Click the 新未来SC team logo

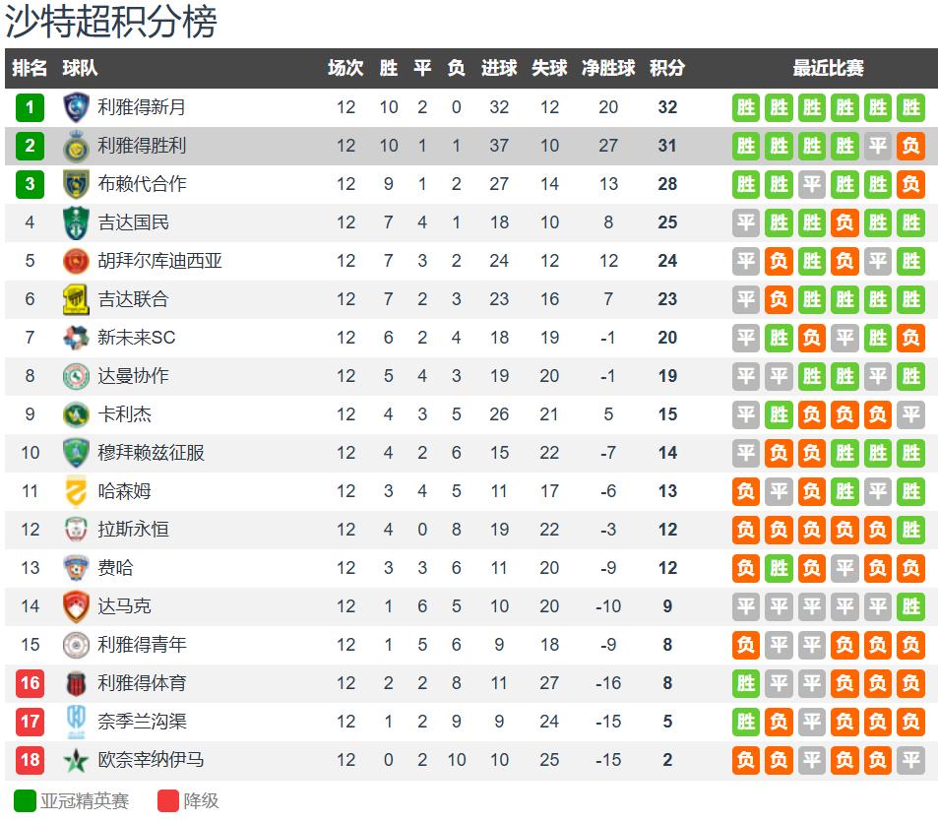[x=76, y=338]
